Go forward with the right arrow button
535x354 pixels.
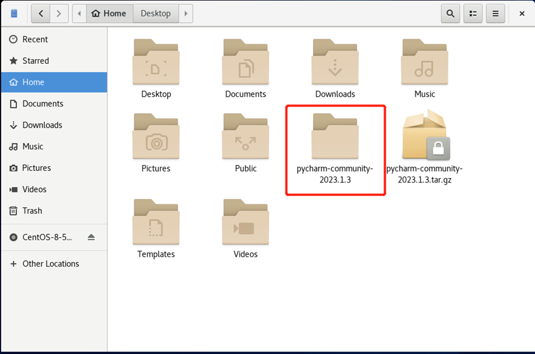point(59,13)
